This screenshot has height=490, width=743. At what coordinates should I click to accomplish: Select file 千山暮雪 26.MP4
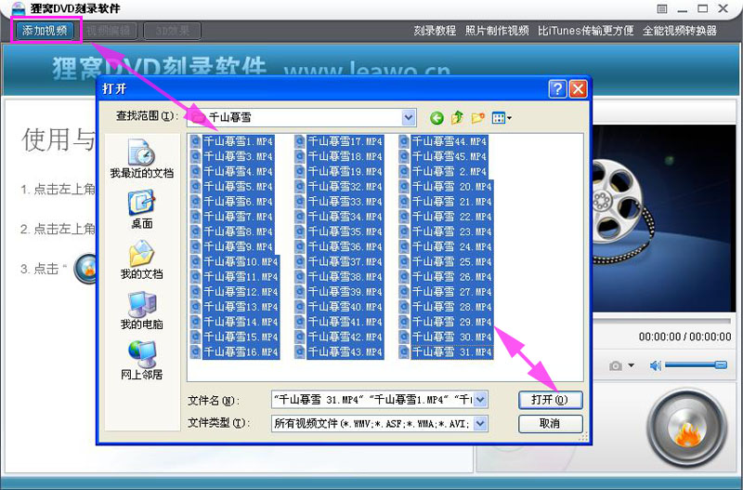(x=452, y=277)
